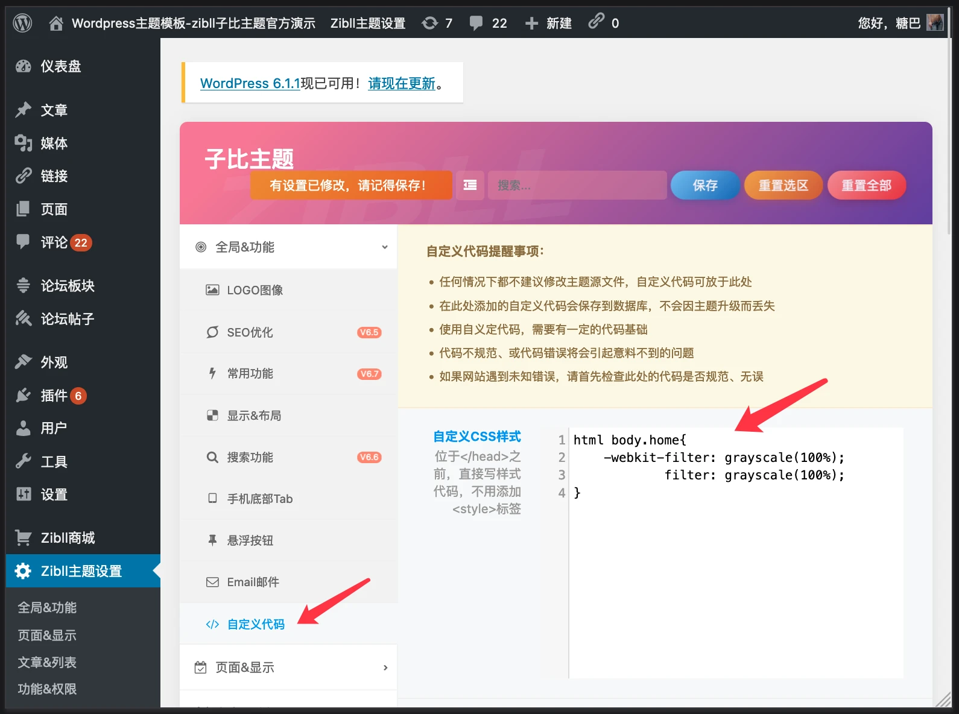The image size is (959, 714).
Task: Click the appearance brush icon beside 外观
Action: pos(24,362)
